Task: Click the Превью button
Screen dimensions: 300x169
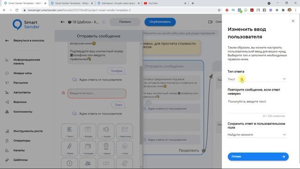Action: click(x=125, y=22)
